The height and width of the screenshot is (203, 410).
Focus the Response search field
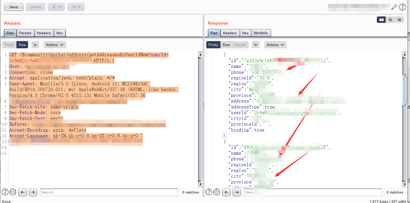tap(313, 192)
